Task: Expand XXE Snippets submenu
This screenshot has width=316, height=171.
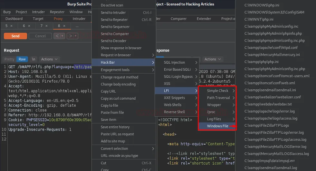Action: (x=177, y=98)
